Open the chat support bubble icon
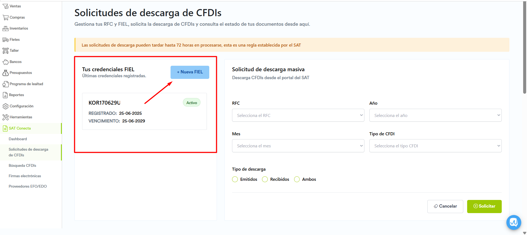 tap(514, 222)
